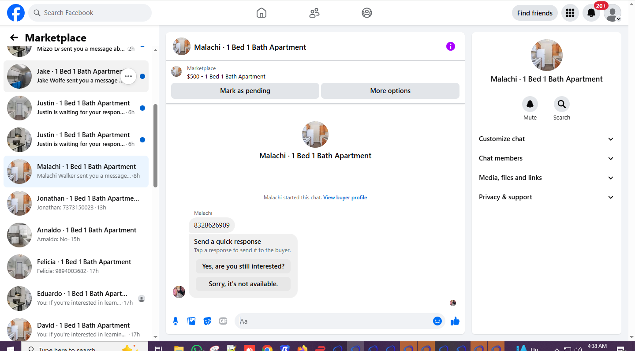The width and height of the screenshot is (635, 351).
Task: Open Arnaldo's conversation
Action: 76,235
